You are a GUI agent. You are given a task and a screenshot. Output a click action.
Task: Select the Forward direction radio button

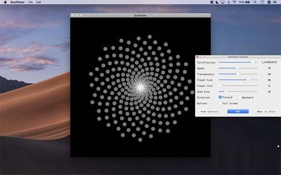[x=220, y=97]
